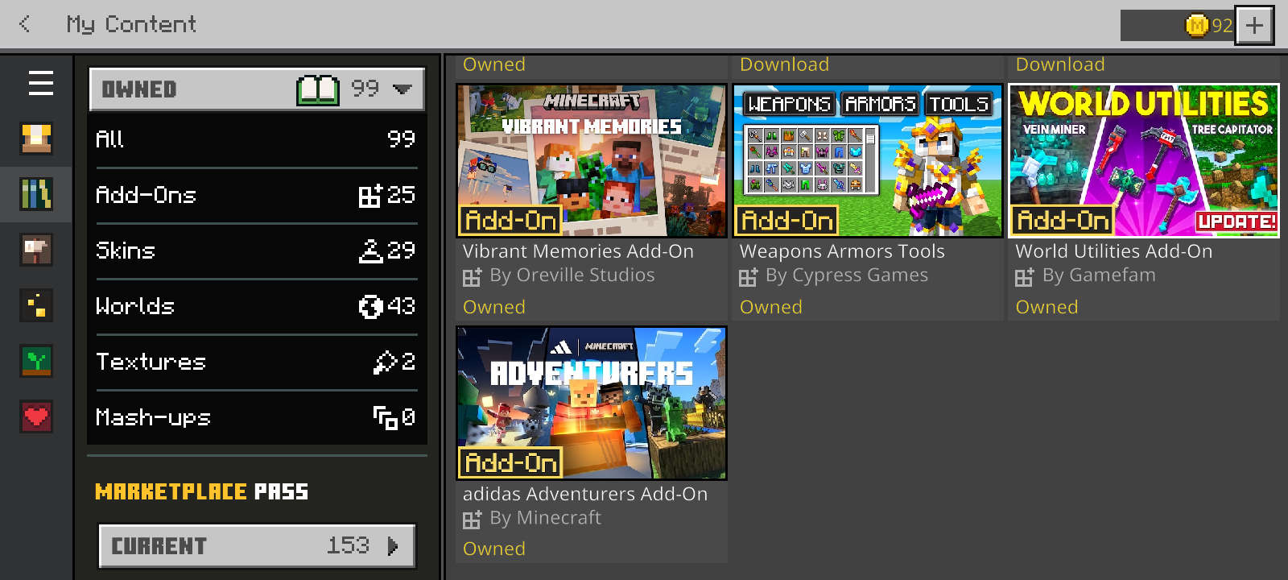Show All 99 owned items
Screen dimensions: 1288x580
(x=257, y=139)
